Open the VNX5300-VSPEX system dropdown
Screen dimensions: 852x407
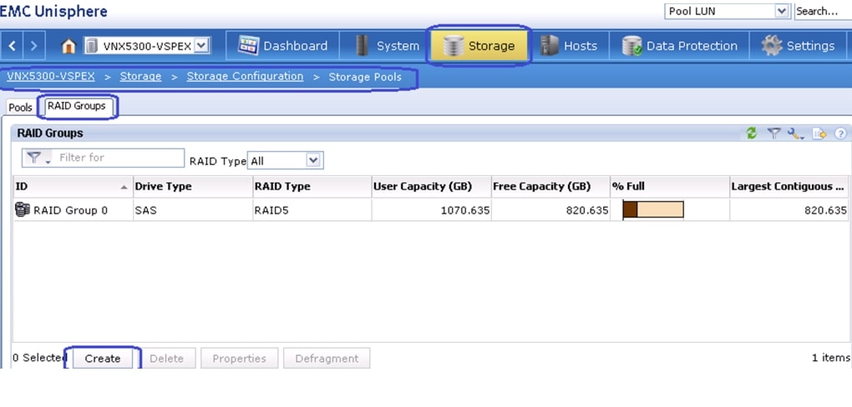(201, 46)
